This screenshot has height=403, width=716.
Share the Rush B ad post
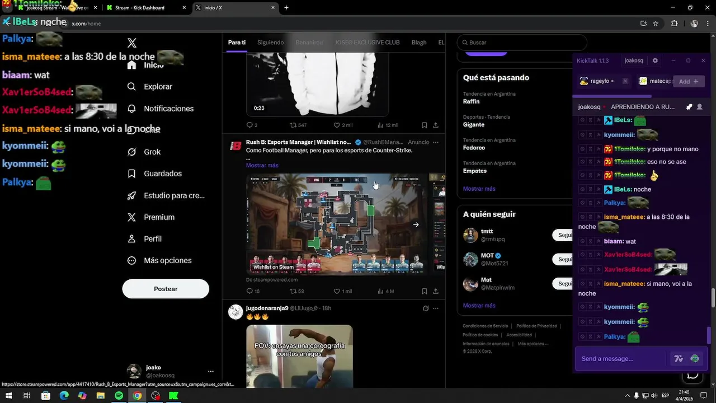pyautogui.click(x=436, y=291)
